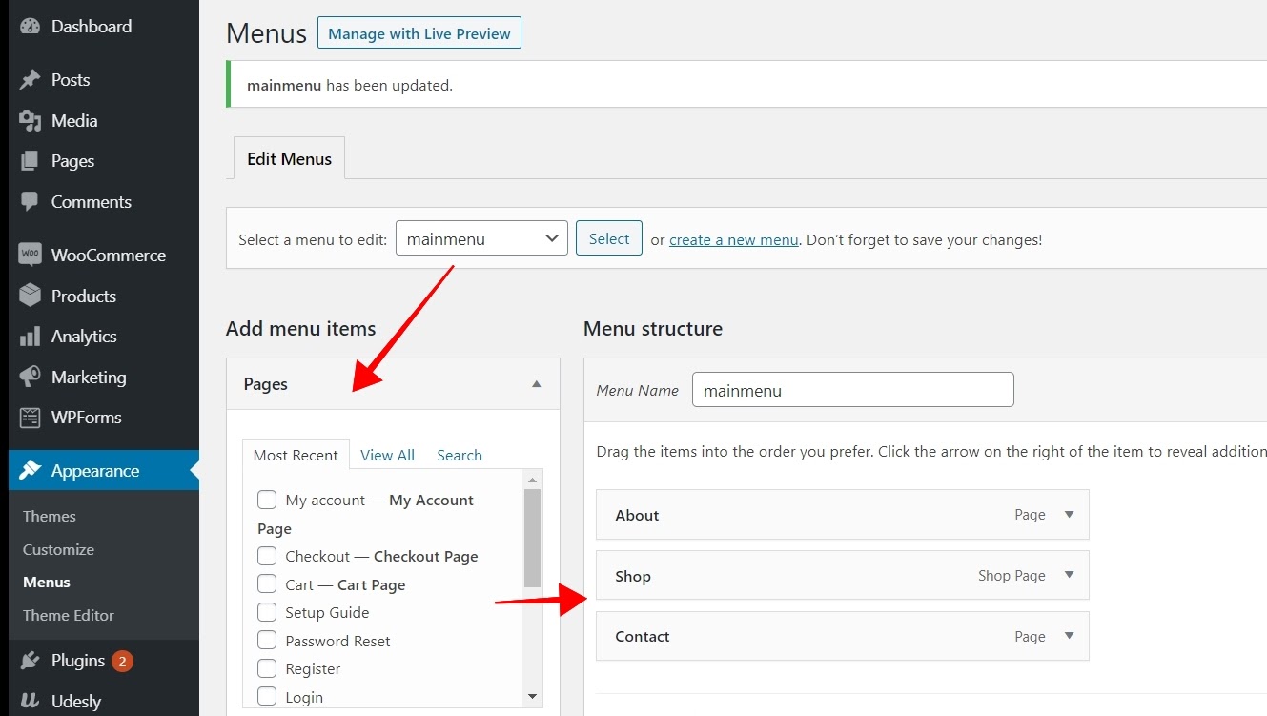Open Themes in Appearance submenu
The height and width of the screenshot is (716, 1267).
point(50,516)
